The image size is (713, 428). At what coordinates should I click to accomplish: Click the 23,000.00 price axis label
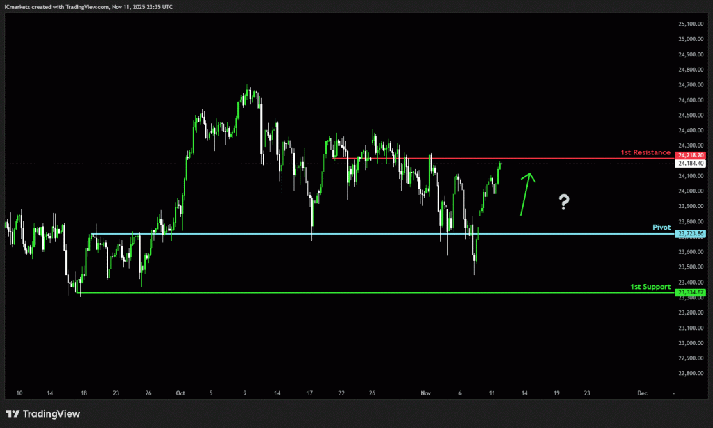tap(691, 343)
